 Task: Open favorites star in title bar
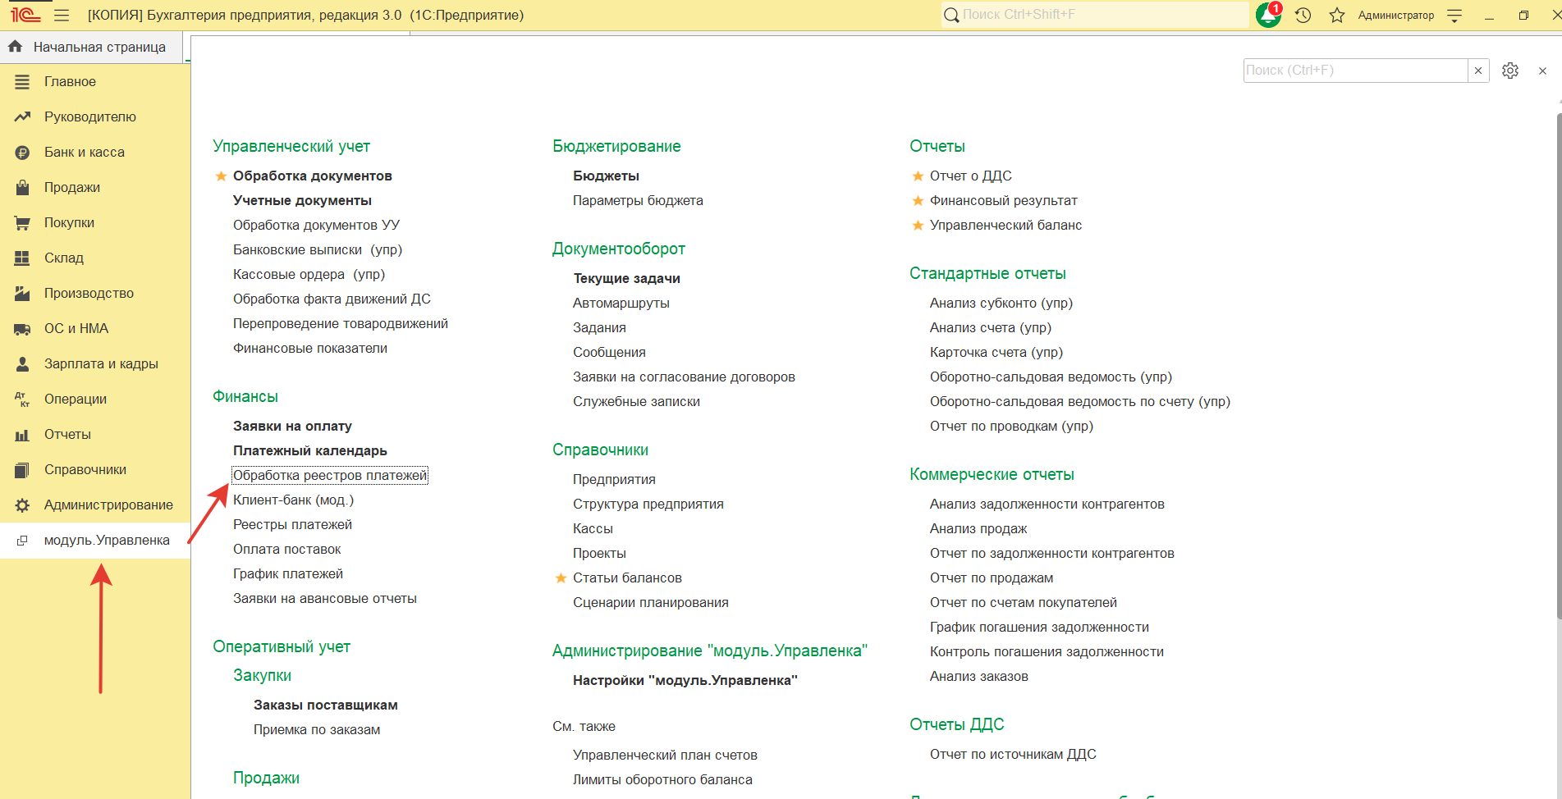pyautogui.click(x=1337, y=15)
